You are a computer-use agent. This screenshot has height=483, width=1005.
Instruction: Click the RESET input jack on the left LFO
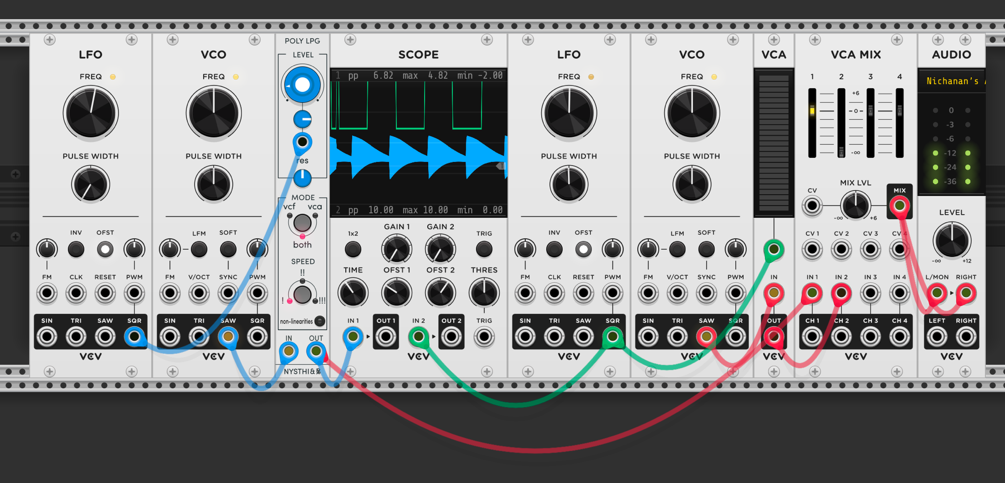[x=105, y=293]
